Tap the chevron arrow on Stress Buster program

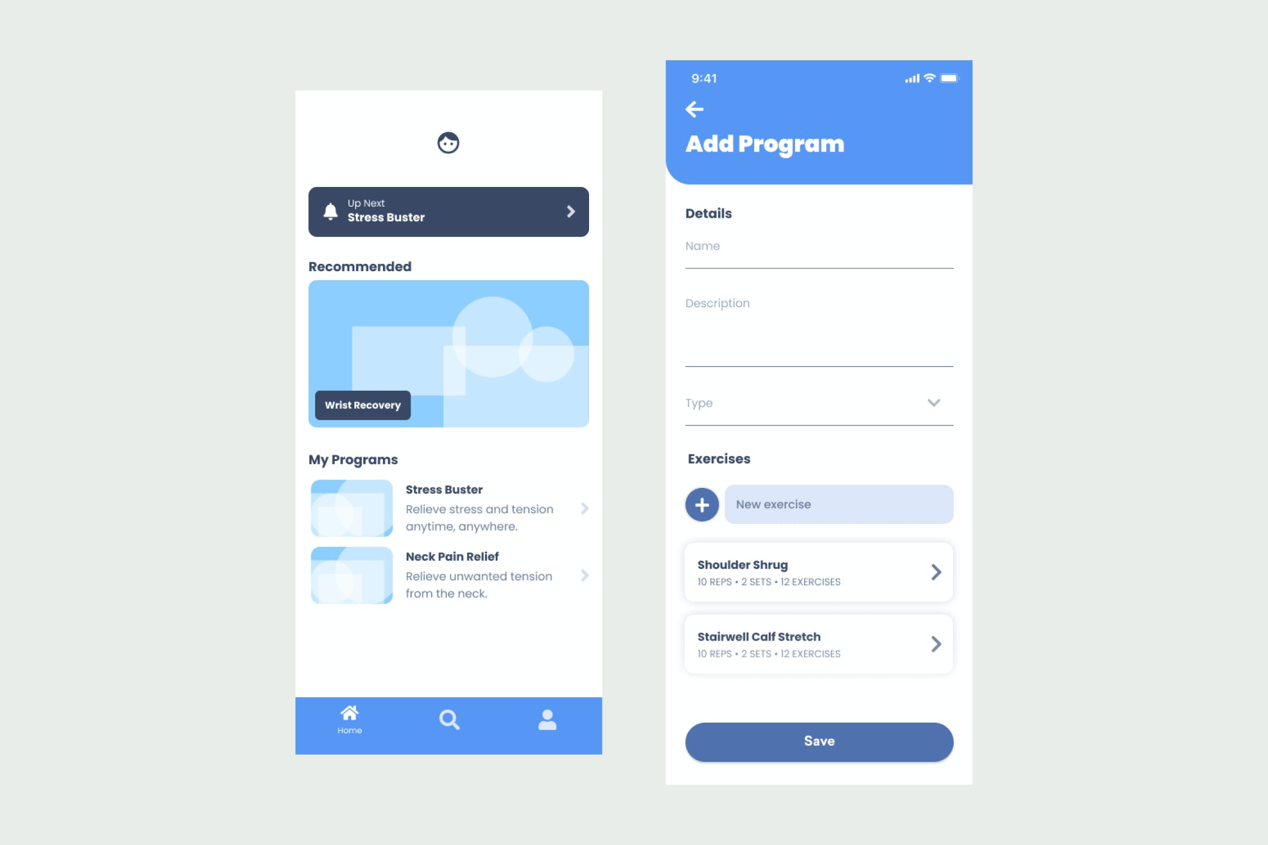(x=585, y=508)
